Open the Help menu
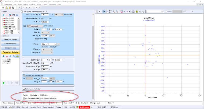The height and width of the screenshot is (109, 204). pos(59,4)
